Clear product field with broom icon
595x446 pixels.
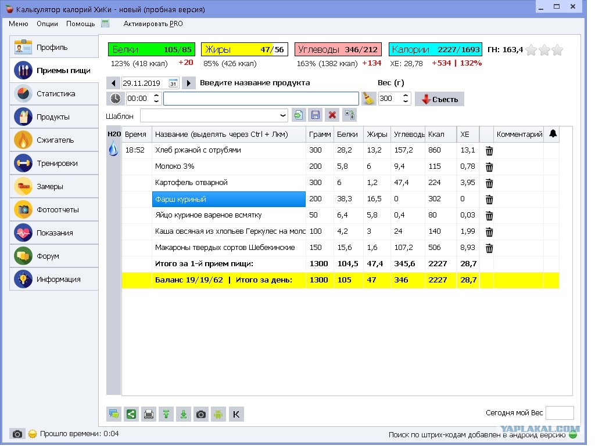coord(368,99)
